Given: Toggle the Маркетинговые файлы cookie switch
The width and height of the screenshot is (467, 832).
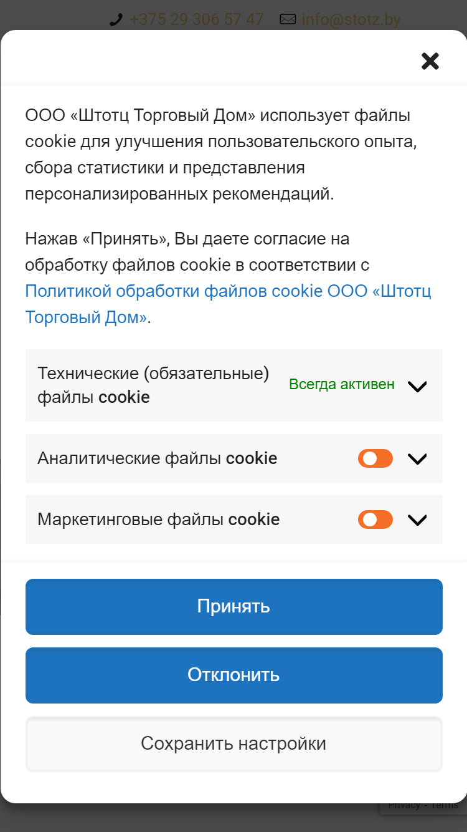Looking at the screenshot, I should [375, 520].
